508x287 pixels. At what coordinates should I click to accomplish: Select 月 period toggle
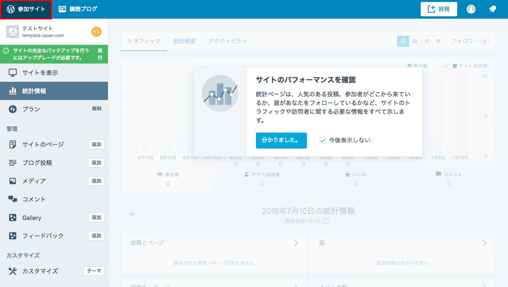click(x=427, y=41)
